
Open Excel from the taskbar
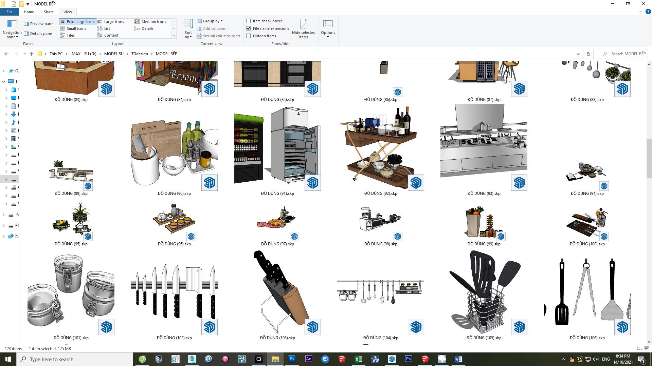tap(358, 359)
